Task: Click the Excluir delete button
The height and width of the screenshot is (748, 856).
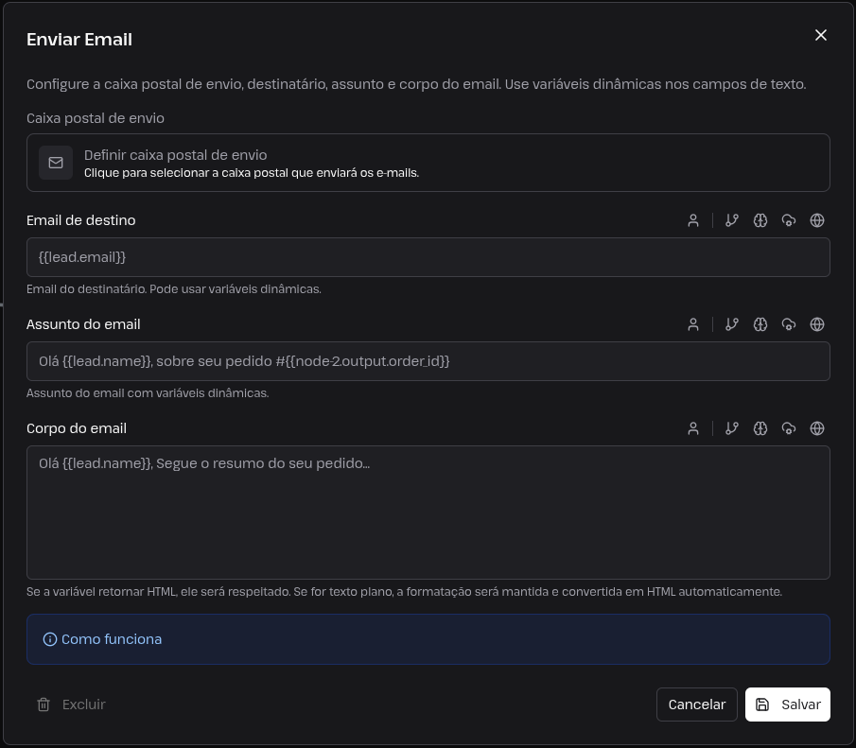Action: tap(71, 705)
